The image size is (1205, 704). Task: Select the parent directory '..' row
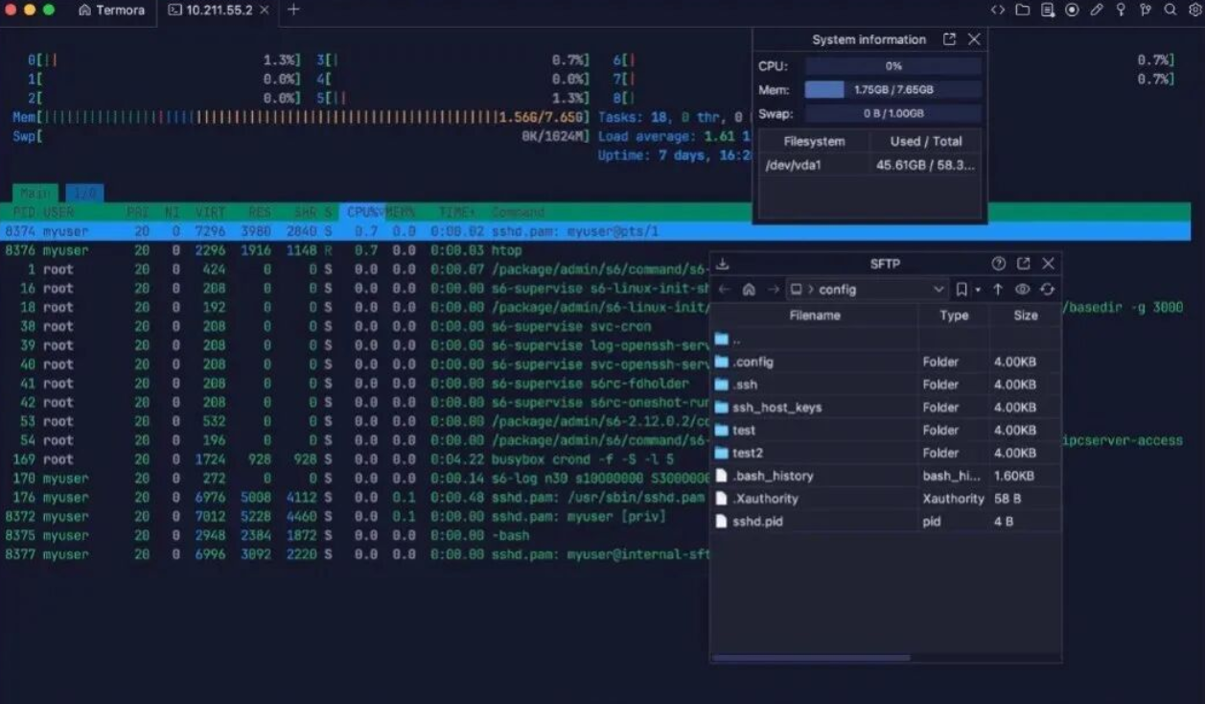[887, 340]
